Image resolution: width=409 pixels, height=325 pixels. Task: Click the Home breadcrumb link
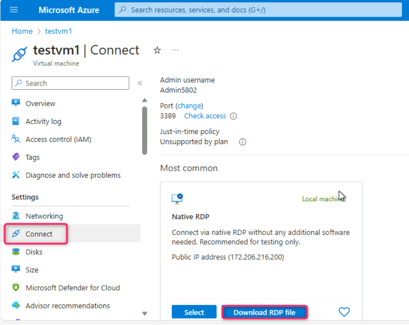[x=22, y=31]
